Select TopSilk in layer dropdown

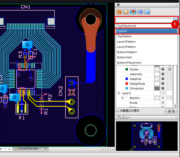point(147,31)
